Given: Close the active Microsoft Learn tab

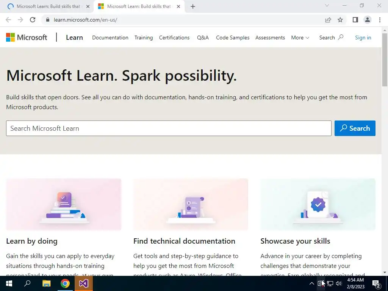Looking at the screenshot, I should (x=178, y=7).
